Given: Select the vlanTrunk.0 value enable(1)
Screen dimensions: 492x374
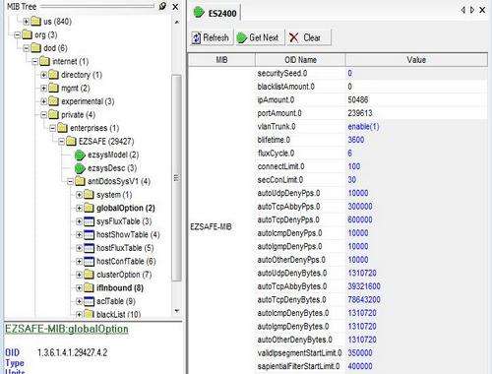Looking at the screenshot, I should (x=363, y=127).
